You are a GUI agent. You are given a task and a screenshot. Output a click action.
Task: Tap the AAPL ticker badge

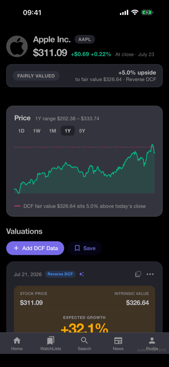click(x=85, y=39)
